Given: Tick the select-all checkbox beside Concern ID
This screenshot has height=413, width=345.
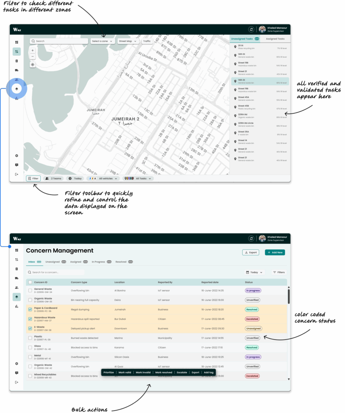Looking at the screenshot, I should coord(30,282).
